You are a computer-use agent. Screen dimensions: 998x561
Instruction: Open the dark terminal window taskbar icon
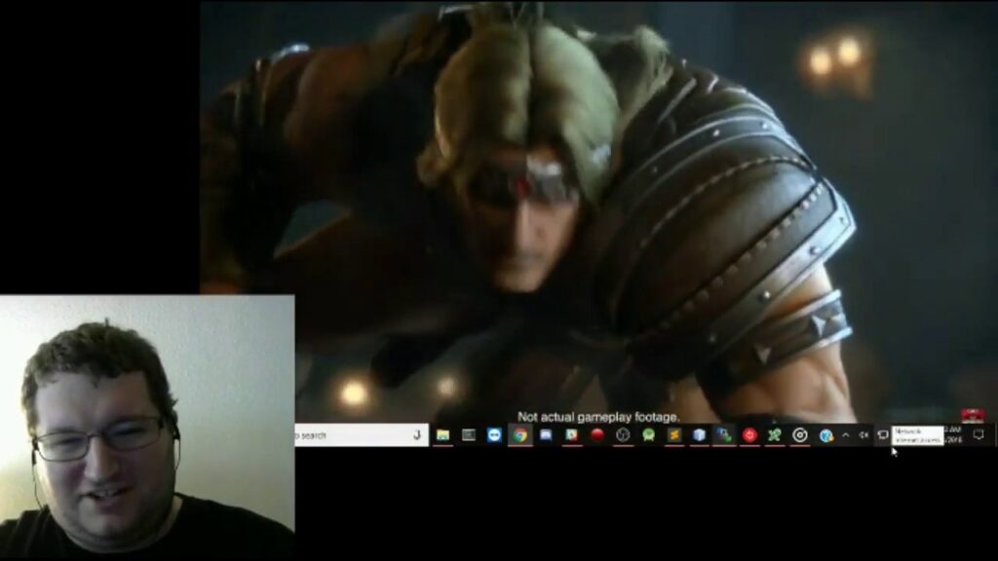469,435
